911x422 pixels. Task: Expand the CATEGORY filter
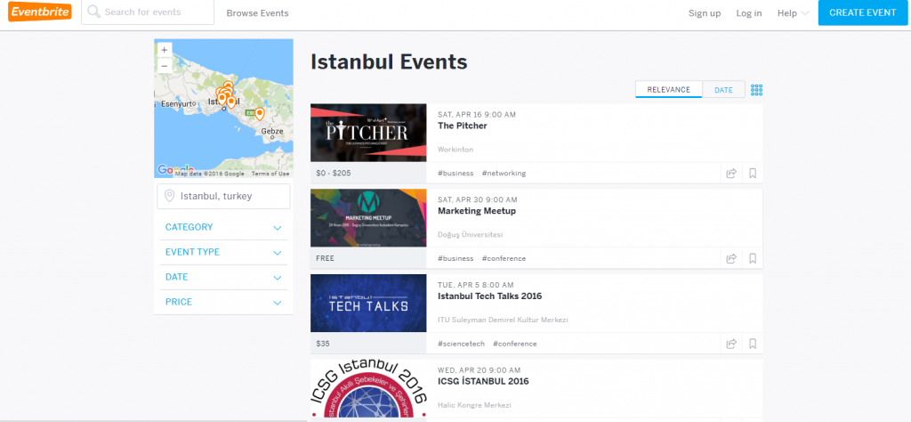(x=223, y=227)
